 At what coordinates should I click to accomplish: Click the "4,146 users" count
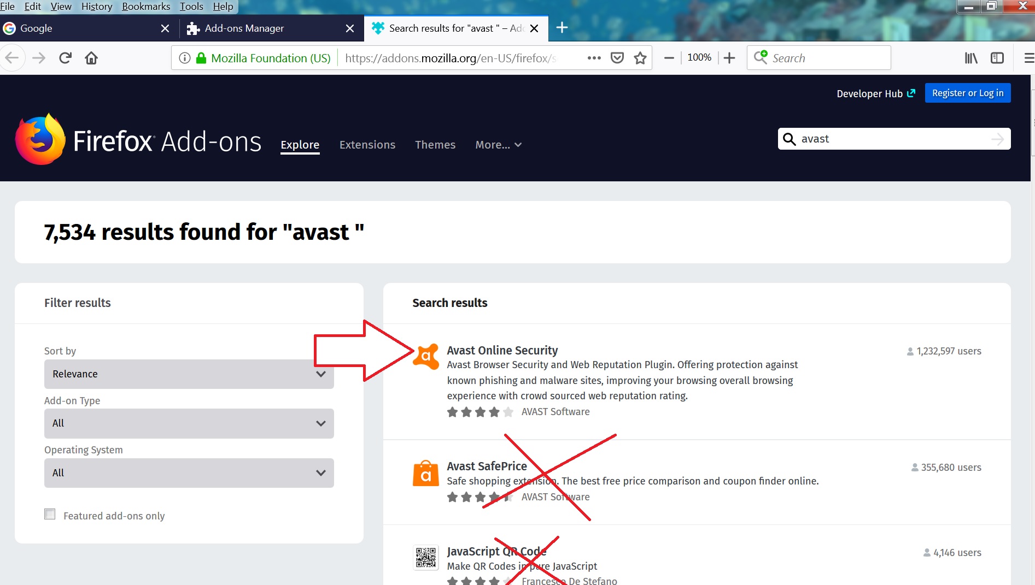click(952, 553)
